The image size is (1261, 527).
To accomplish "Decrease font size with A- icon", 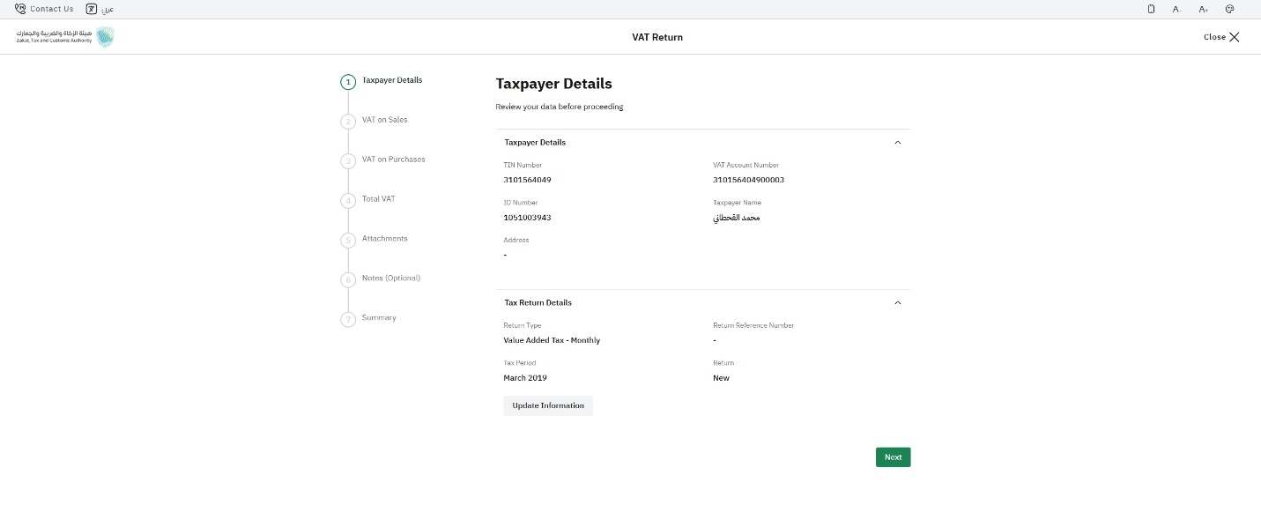I will pyautogui.click(x=1177, y=9).
